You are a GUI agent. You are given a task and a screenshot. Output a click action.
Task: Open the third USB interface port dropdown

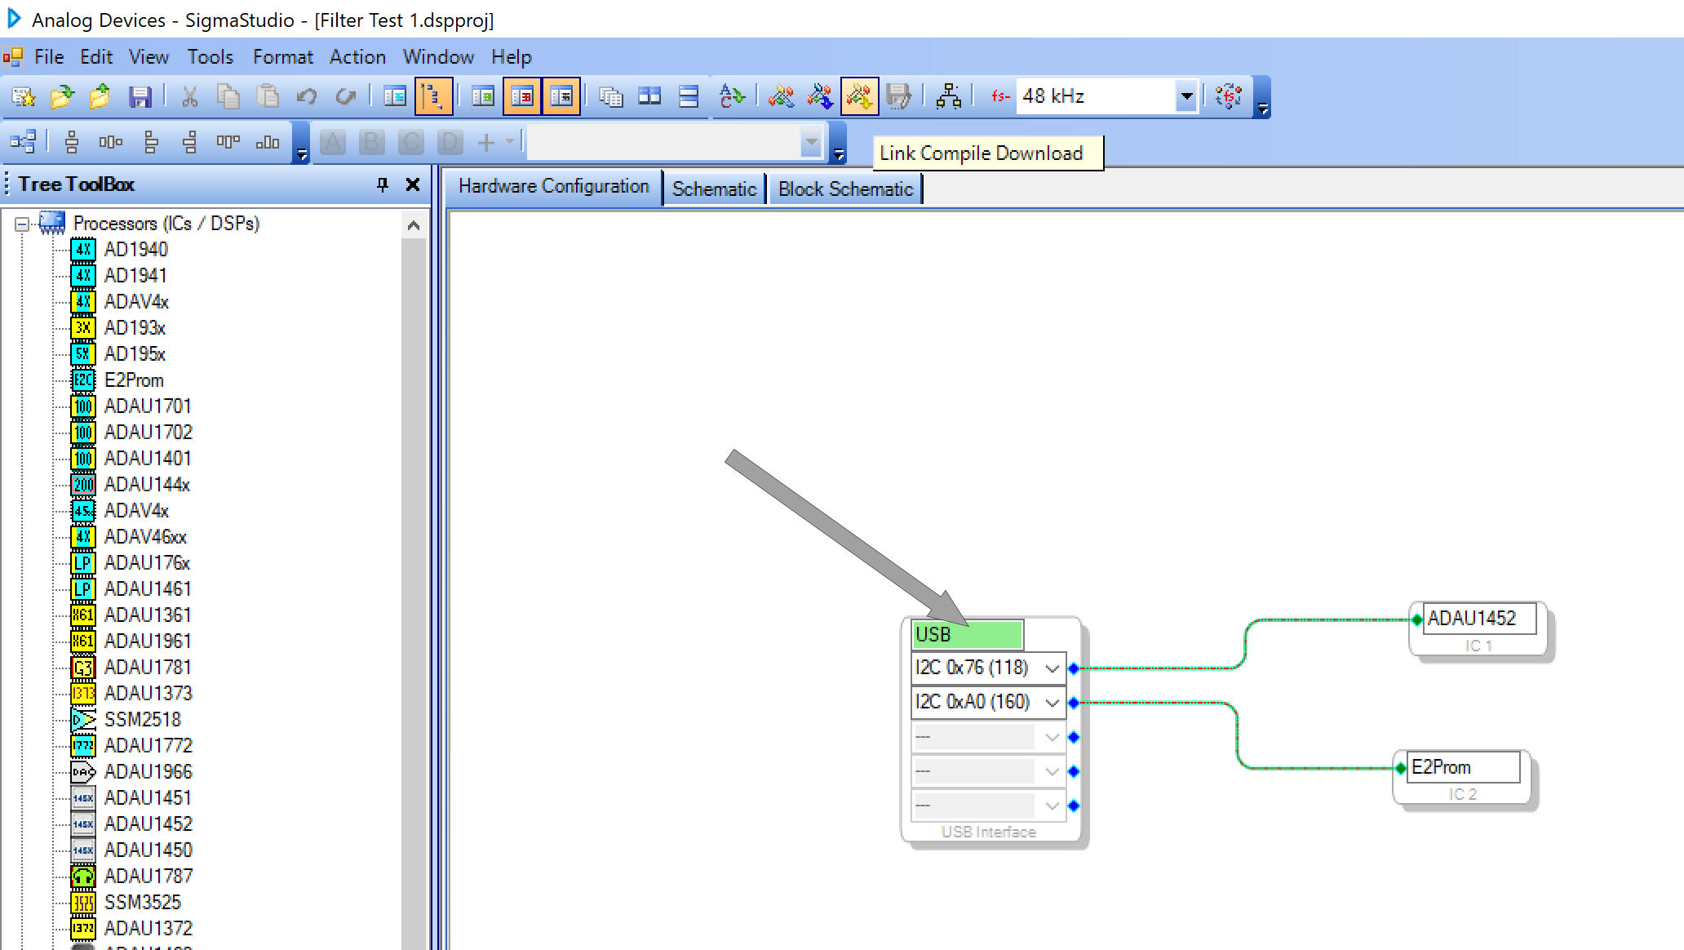click(1052, 738)
